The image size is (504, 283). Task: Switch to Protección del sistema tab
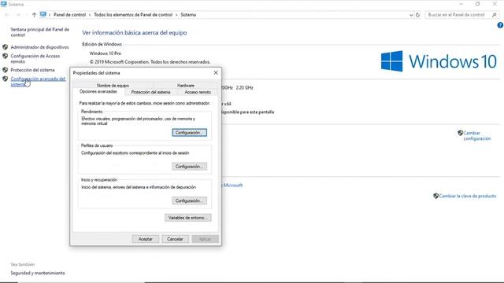point(150,92)
